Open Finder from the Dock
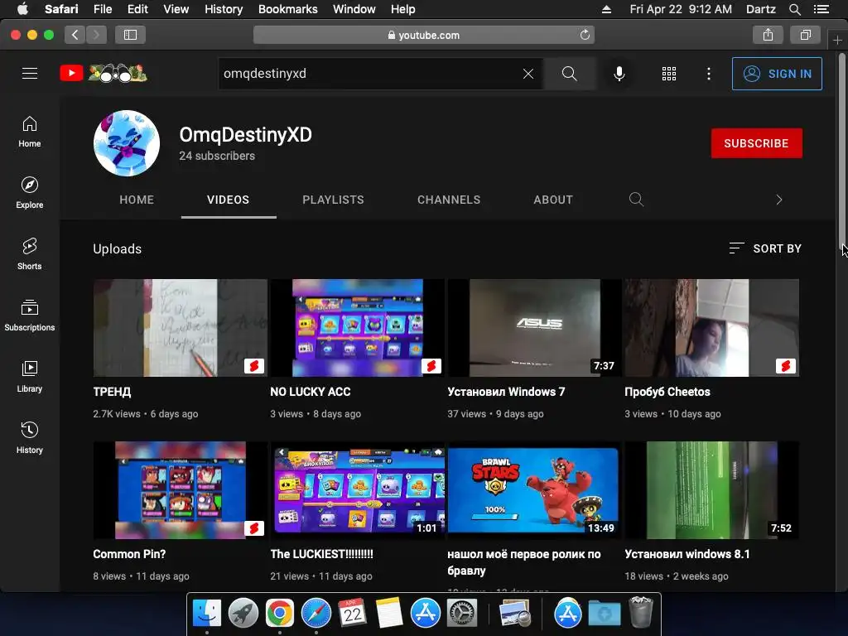The image size is (848, 636). coord(206,613)
